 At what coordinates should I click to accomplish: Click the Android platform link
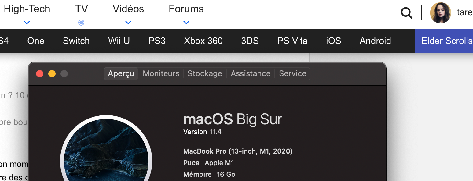tap(375, 41)
